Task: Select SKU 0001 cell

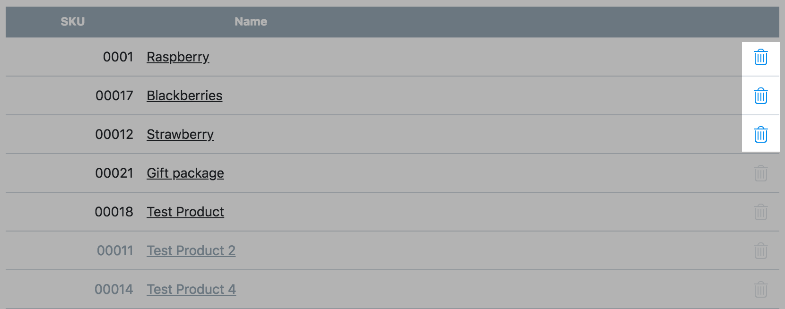Action: point(118,57)
